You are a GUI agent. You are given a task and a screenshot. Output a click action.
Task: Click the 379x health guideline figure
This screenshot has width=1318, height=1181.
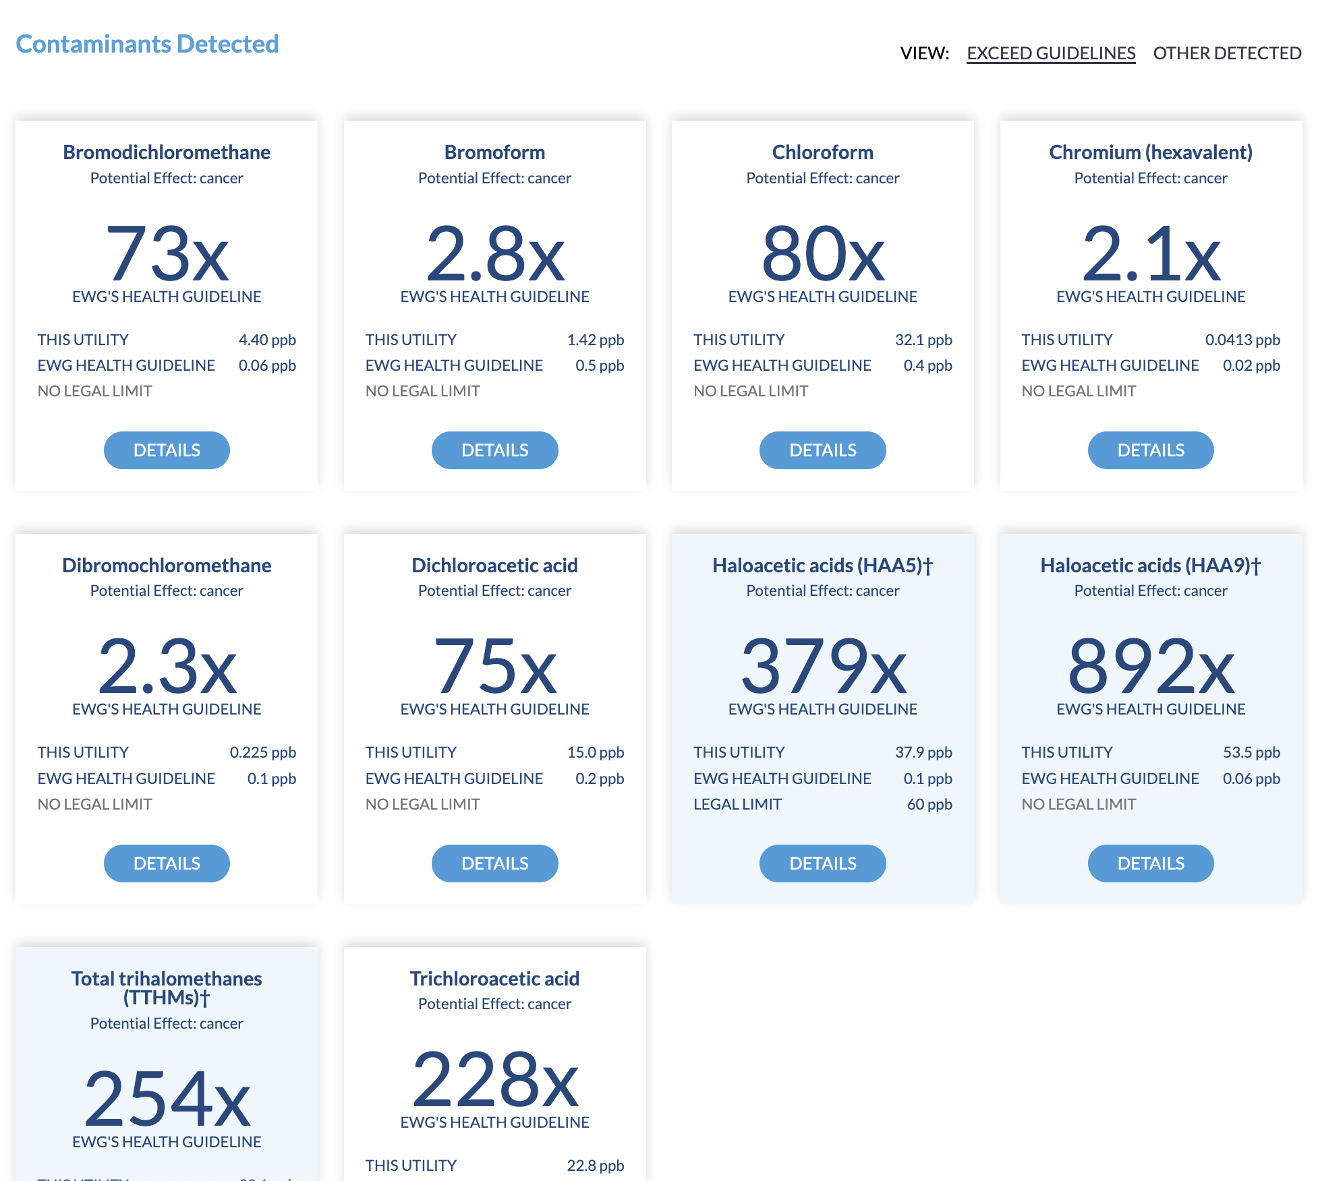click(823, 667)
